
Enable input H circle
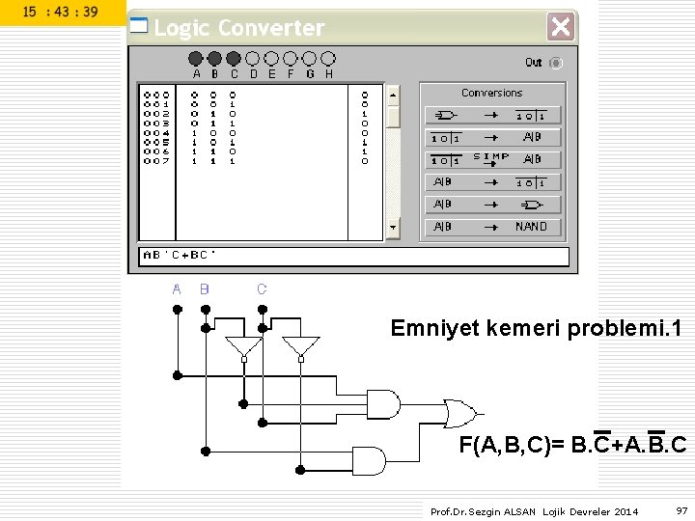(328, 59)
